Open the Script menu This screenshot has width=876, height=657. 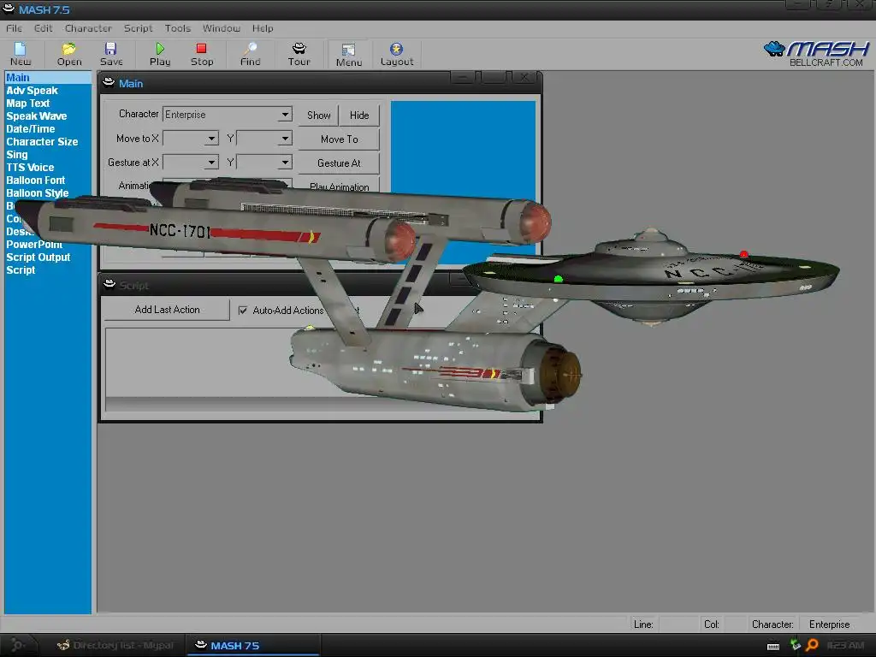coord(138,28)
